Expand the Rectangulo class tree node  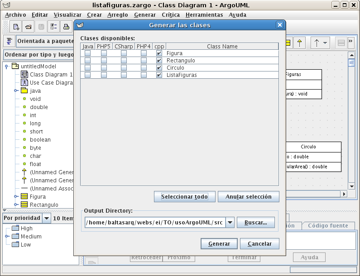(x=16, y=205)
